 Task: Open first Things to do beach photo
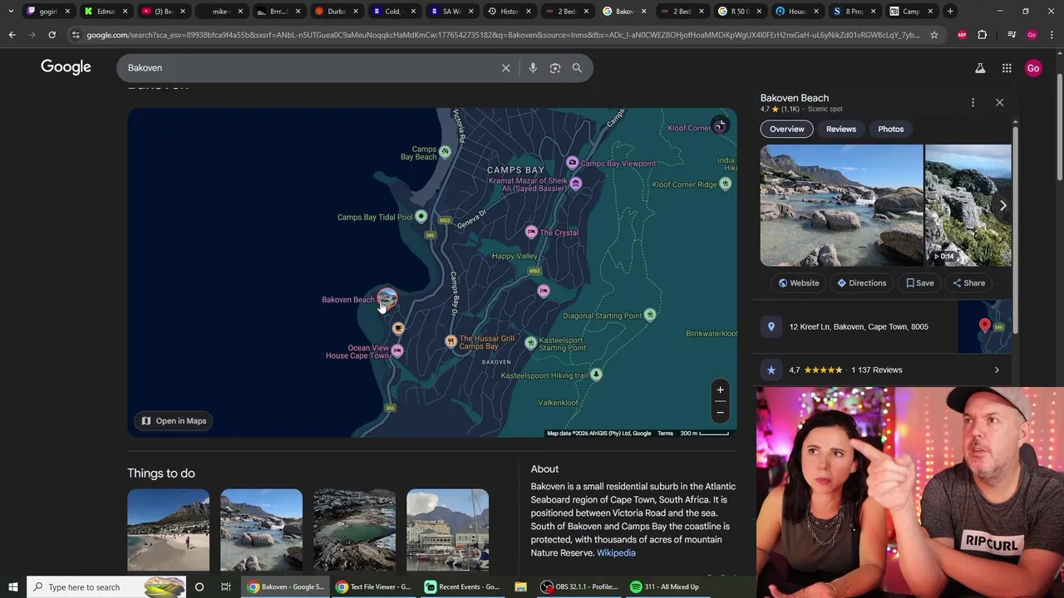click(168, 530)
